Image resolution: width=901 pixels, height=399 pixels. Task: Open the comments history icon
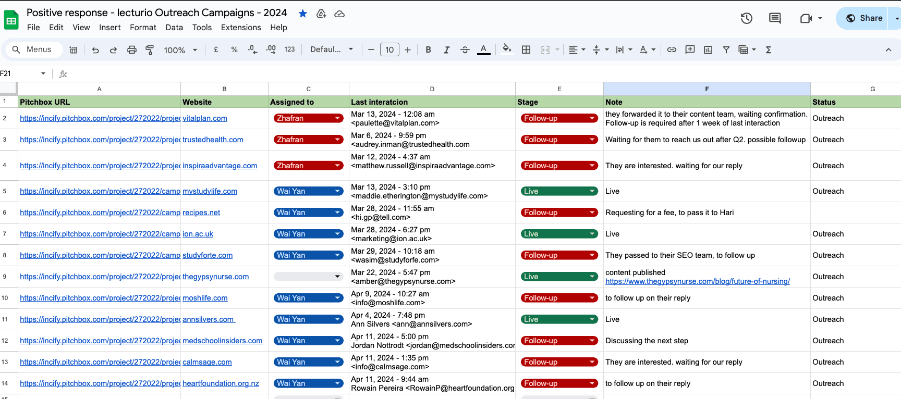click(775, 18)
